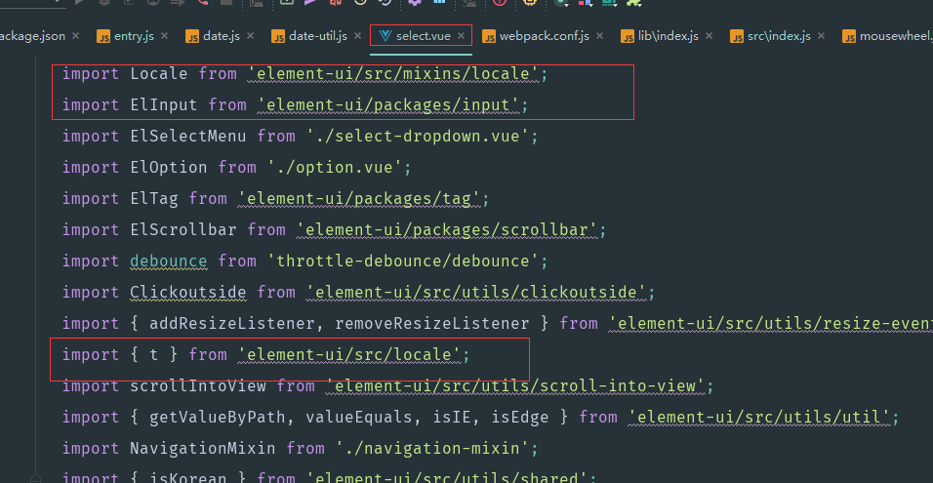This screenshot has height=483, width=933.
Task: Place cursor on the ElTag identifier
Action: [x=154, y=199]
